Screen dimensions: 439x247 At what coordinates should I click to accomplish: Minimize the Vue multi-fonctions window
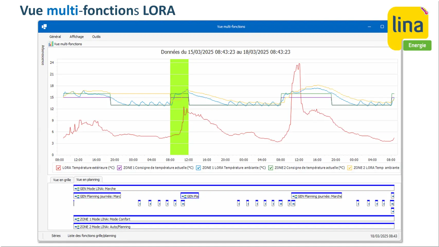point(369,27)
